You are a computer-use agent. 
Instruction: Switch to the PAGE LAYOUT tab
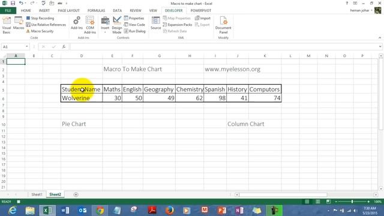click(68, 11)
